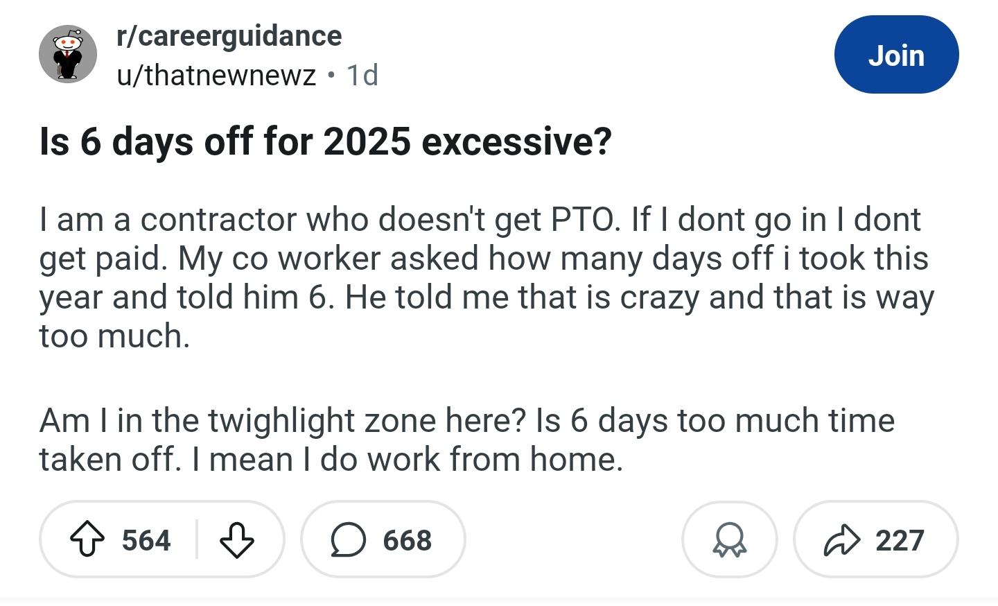Tap the line ending taken off work from home
The width and height of the screenshot is (998, 606).
point(331,459)
